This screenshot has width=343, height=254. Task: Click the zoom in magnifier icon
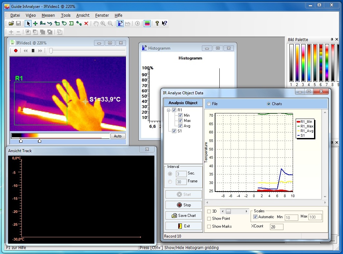tap(103, 23)
